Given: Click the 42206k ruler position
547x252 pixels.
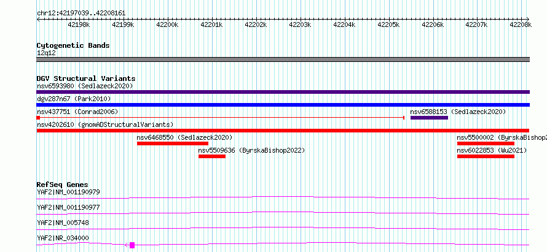Looking at the screenshot, I should click(x=433, y=25).
